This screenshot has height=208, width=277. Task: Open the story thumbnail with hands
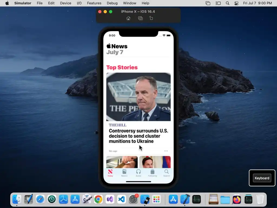(x=122, y=162)
